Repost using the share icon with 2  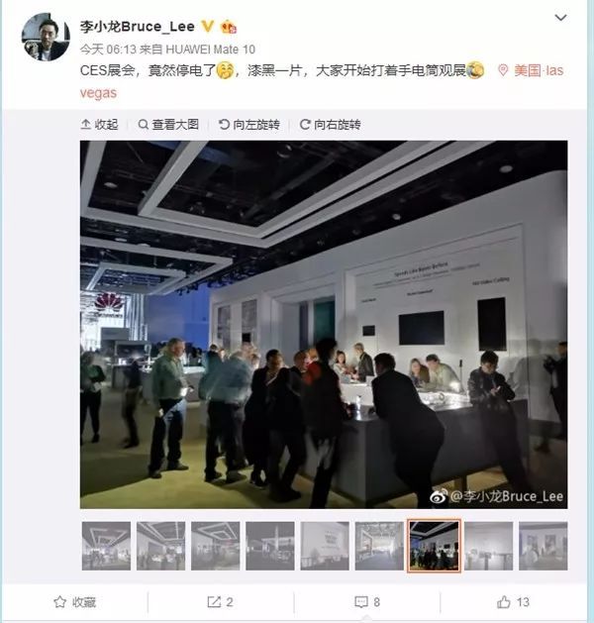pyautogui.click(x=220, y=602)
